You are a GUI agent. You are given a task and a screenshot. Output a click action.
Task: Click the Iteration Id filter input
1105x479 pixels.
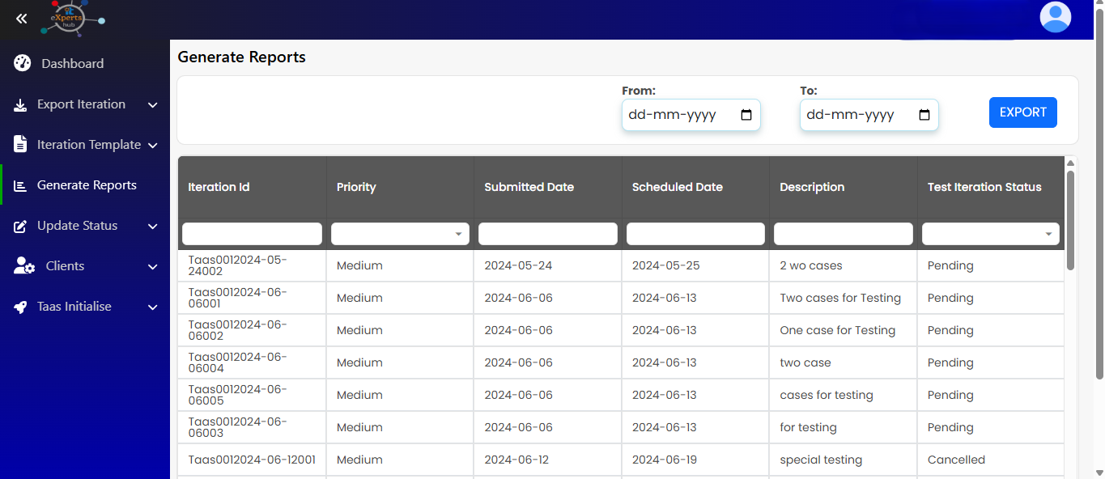click(252, 234)
